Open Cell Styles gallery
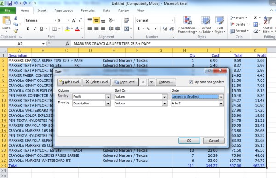The width and height of the screenshot is (276, 178). [220, 25]
